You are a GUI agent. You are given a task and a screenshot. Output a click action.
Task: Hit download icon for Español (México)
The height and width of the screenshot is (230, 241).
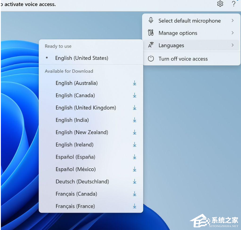[135, 169]
